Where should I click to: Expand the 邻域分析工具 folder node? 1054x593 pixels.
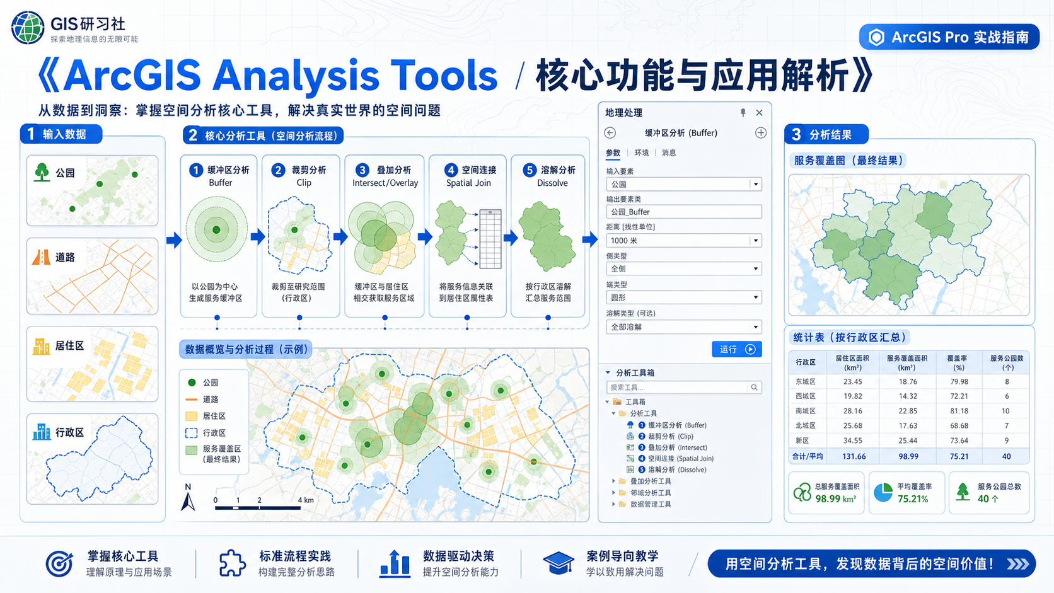613,493
